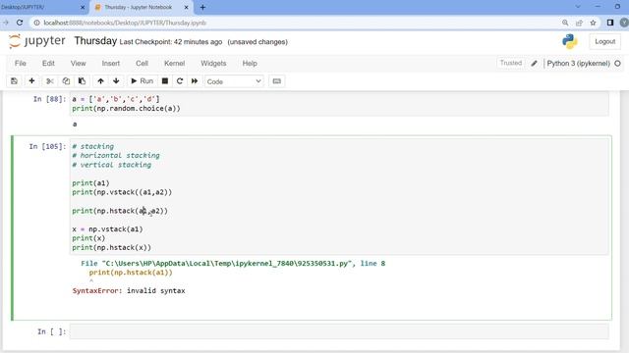Restart kernel and run all cells icon
The width and height of the screenshot is (629, 353).
[195, 81]
